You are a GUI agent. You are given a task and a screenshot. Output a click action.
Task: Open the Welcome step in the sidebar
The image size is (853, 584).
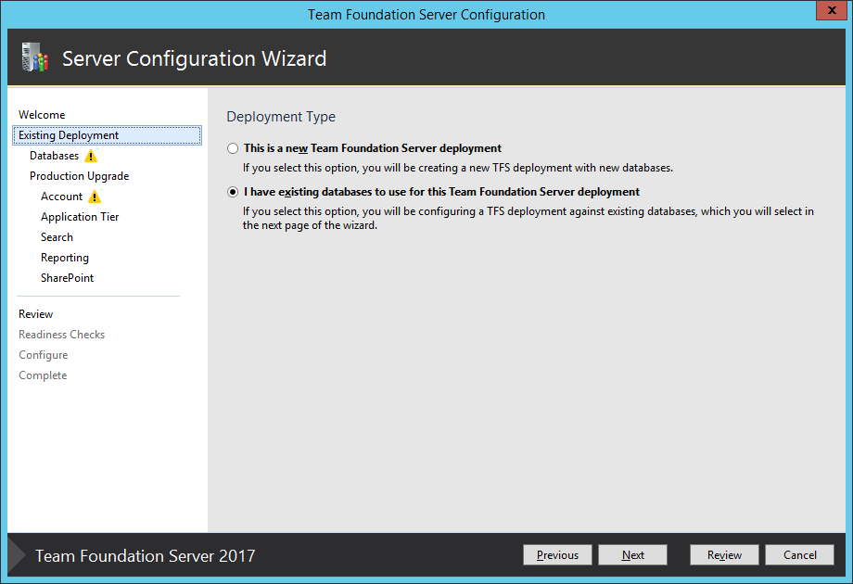(42, 115)
